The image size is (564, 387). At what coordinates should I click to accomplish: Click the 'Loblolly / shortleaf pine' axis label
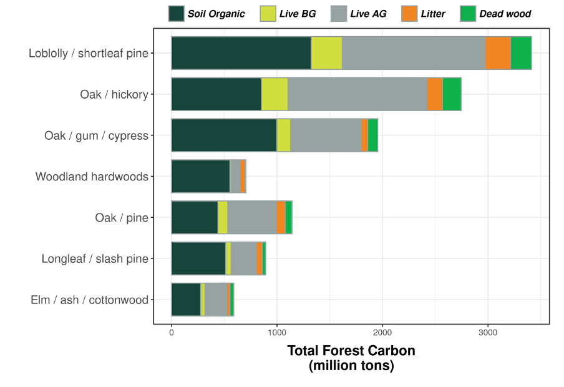[88, 53]
